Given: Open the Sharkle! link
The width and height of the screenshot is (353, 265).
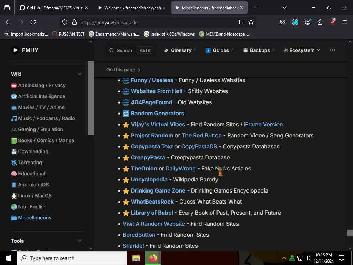Looking at the screenshot, I should point(133,246).
